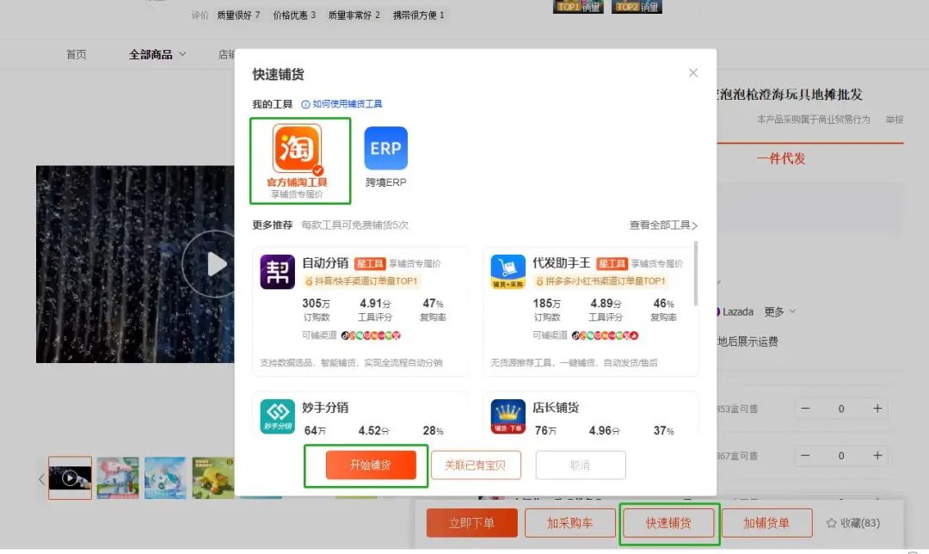This screenshot has height=554, width=929.
Task: Decrease quantity for the 367盒可售 row
Action: 805,456
